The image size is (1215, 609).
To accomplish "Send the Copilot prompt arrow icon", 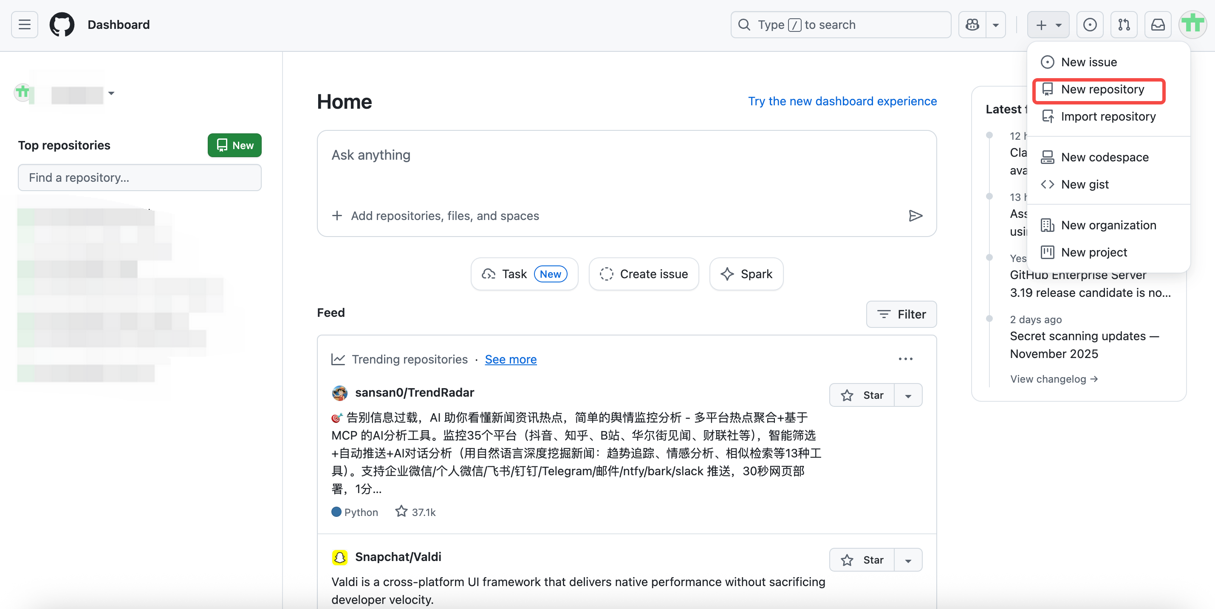I will [x=915, y=216].
